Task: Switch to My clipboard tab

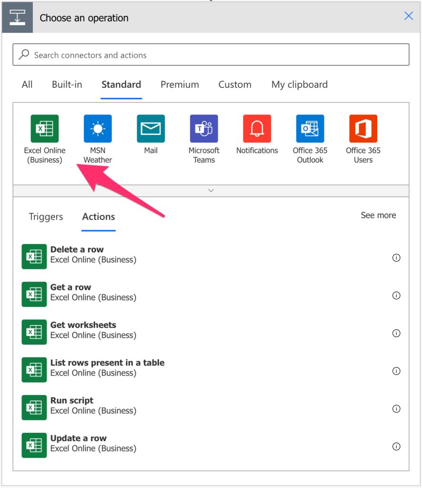Action: point(299,84)
